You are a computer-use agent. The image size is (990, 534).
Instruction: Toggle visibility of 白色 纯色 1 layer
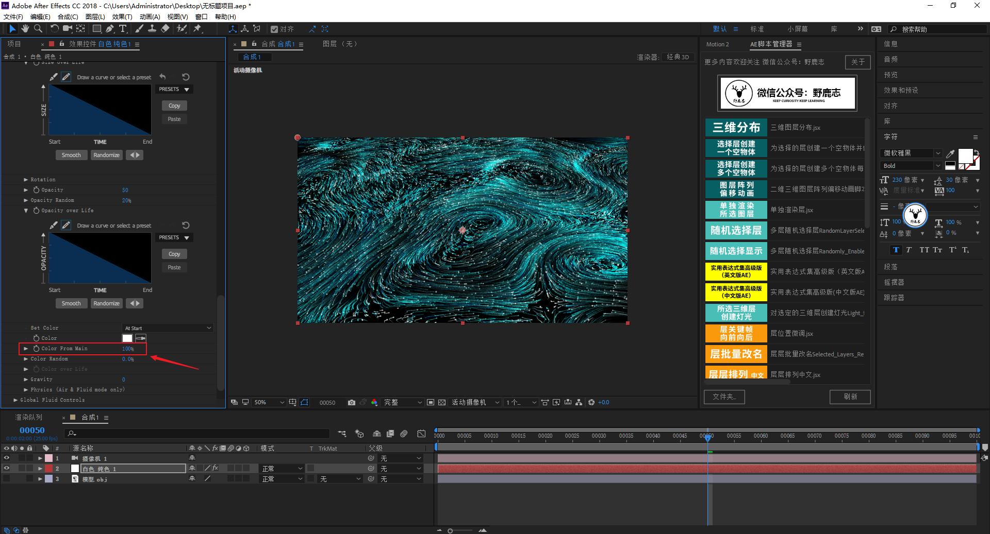[x=7, y=469]
